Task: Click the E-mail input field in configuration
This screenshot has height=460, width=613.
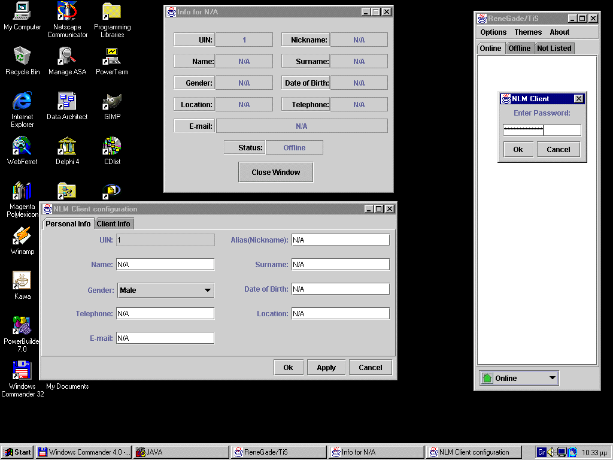Action: click(x=165, y=338)
